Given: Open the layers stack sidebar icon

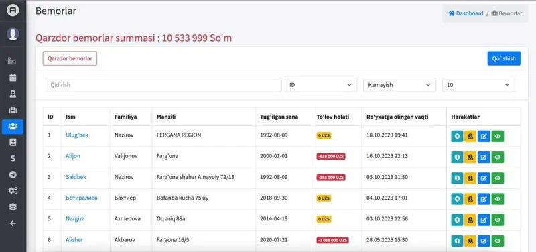Looking at the screenshot, I should tap(13, 207).
